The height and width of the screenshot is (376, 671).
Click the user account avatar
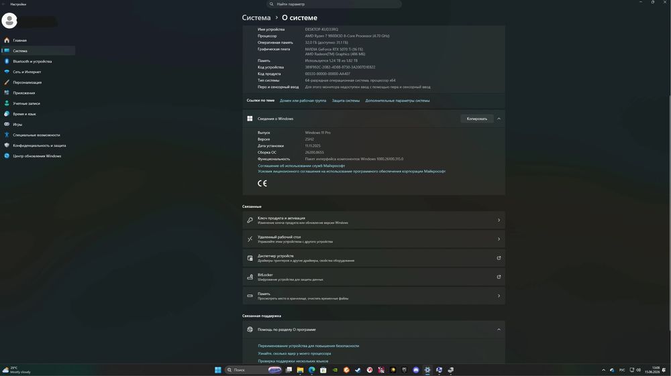9,21
